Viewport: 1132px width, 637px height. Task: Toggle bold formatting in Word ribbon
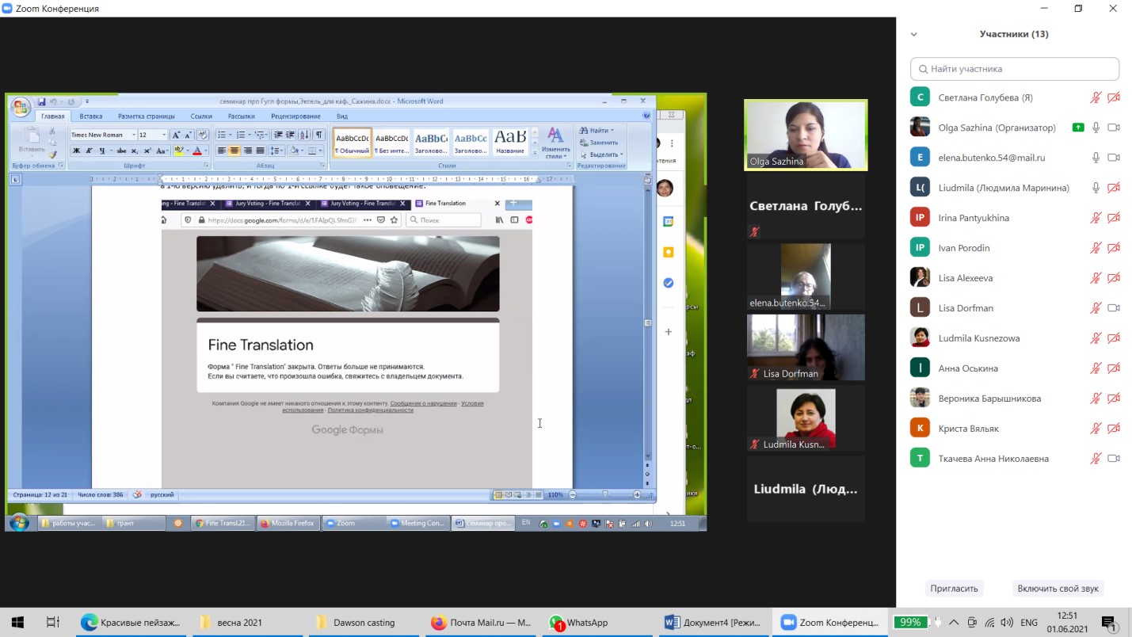click(x=76, y=151)
